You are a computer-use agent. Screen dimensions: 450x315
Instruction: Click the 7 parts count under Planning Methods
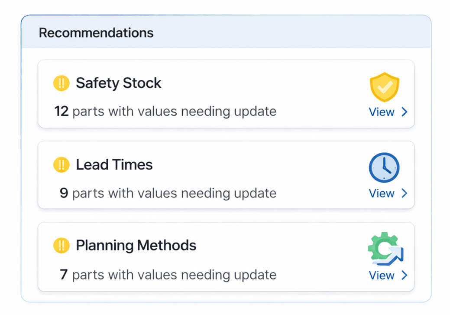click(64, 275)
